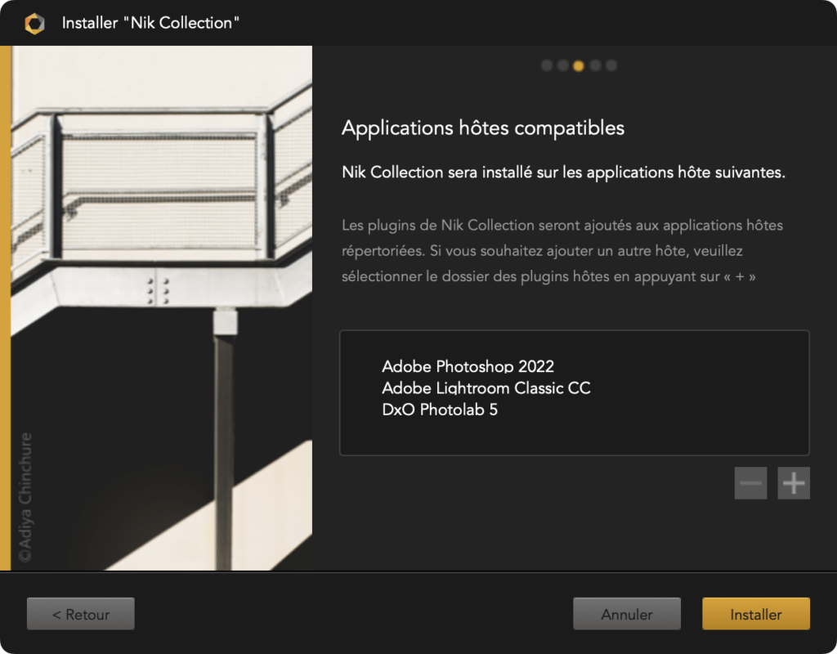Click the plus button to add a host
Image resolution: width=837 pixels, height=654 pixels.
click(x=793, y=483)
